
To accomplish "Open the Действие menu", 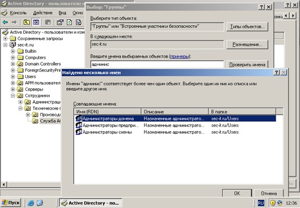I will coord(43,13).
